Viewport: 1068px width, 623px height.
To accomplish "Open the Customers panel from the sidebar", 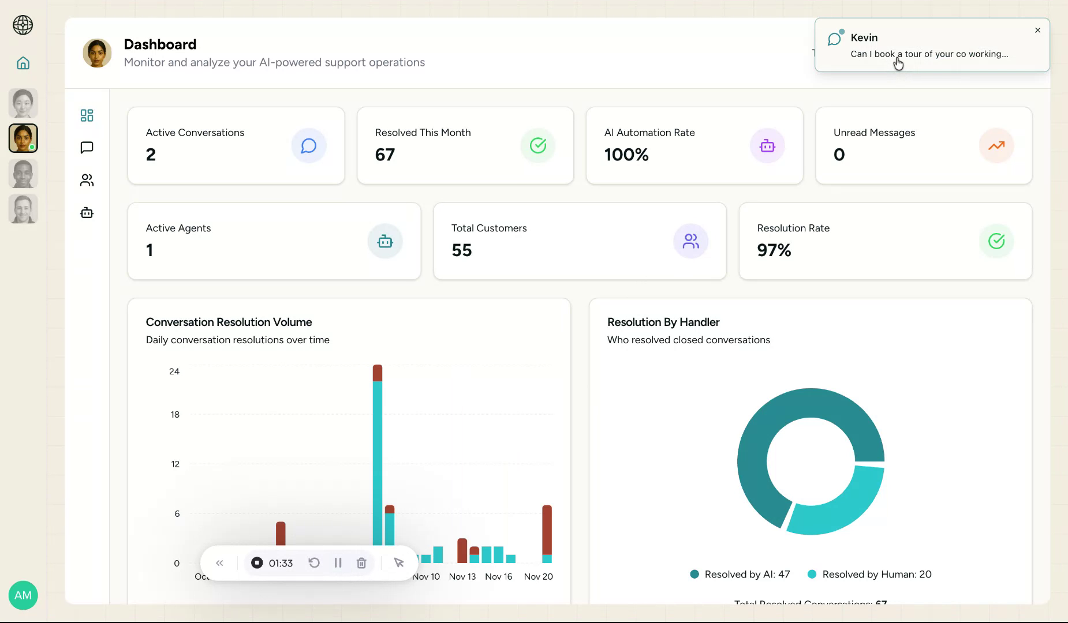I will point(87,180).
